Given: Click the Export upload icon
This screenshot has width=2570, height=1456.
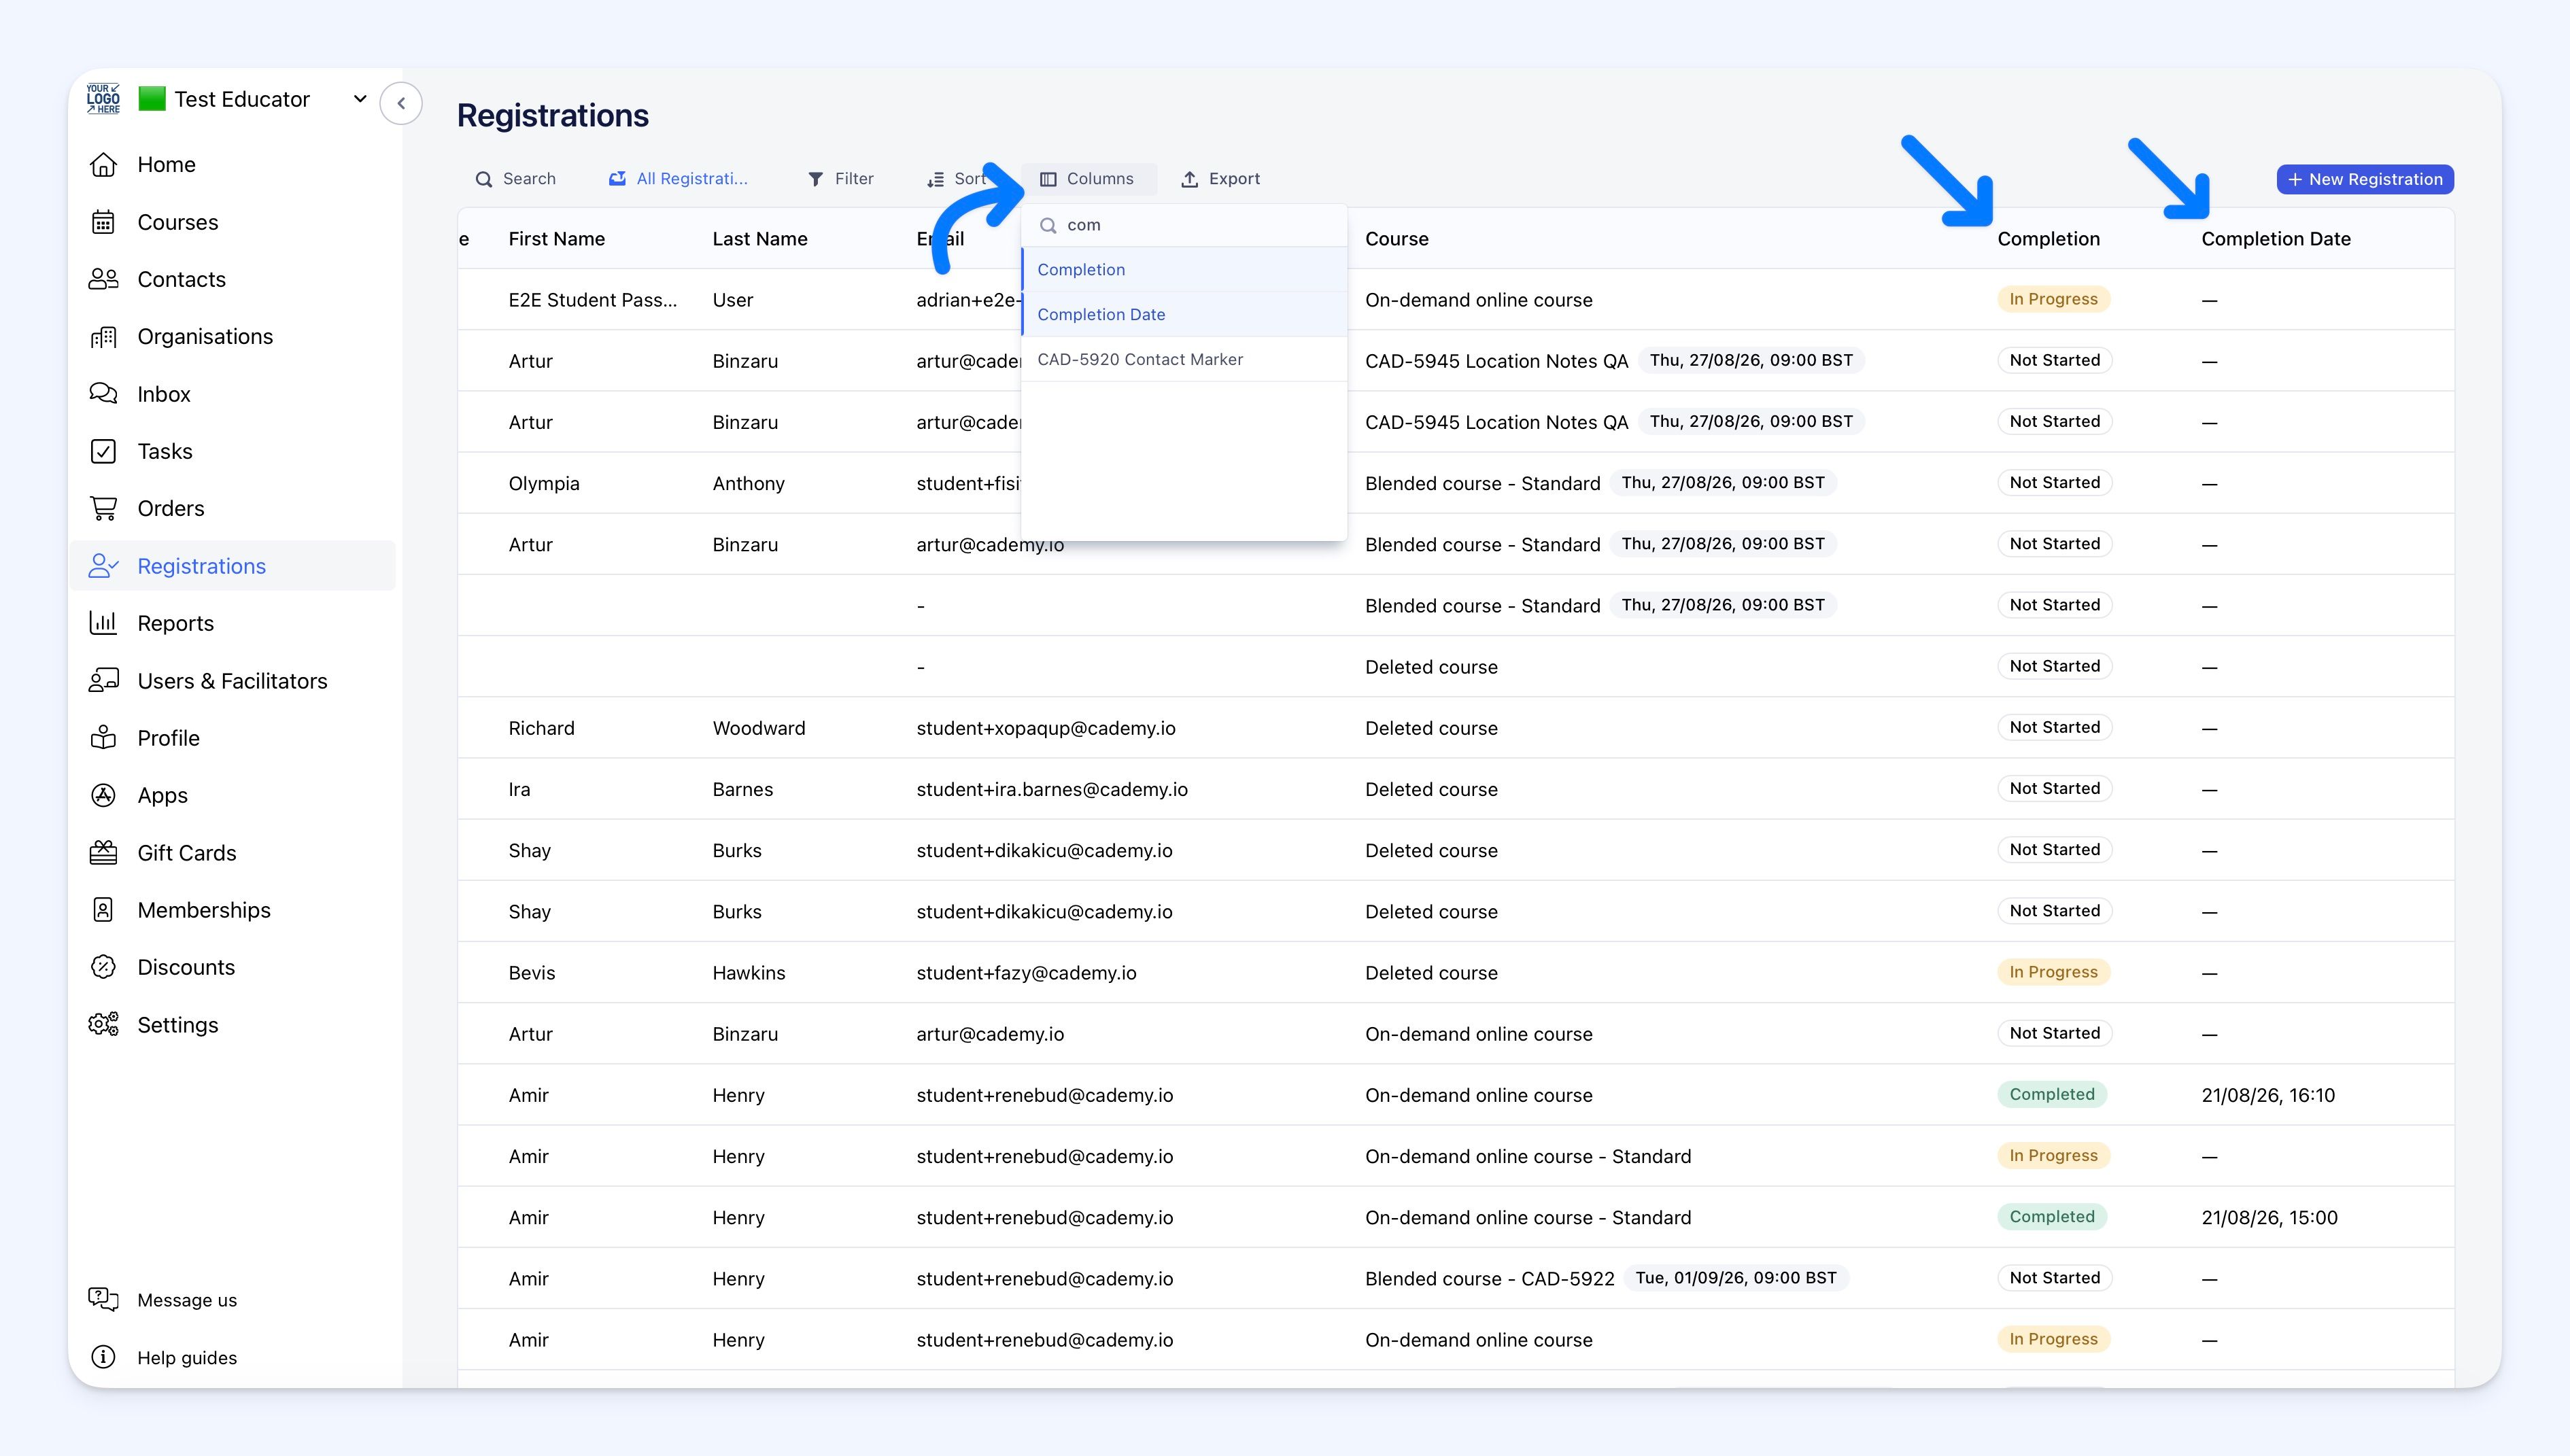Looking at the screenshot, I should (1189, 179).
